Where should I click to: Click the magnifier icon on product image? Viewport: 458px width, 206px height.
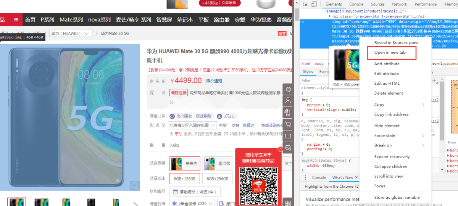[x=135, y=186]
